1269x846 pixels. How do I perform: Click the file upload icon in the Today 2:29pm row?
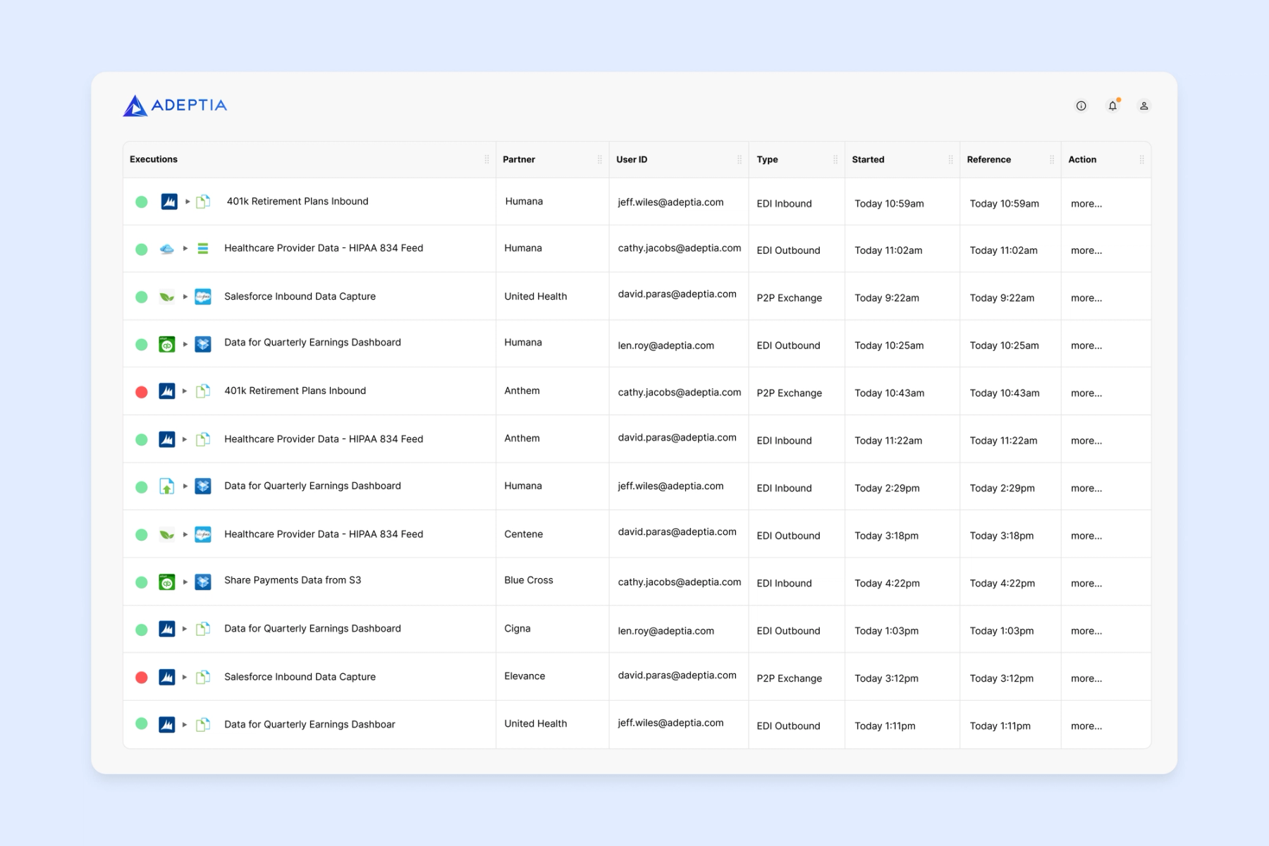tap(166, 486)
